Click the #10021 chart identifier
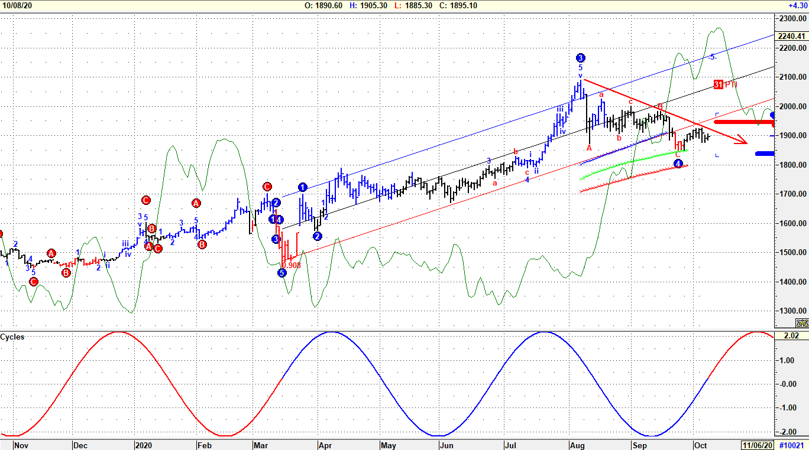The height and width of the screenshot is (450, 809). 791,445
